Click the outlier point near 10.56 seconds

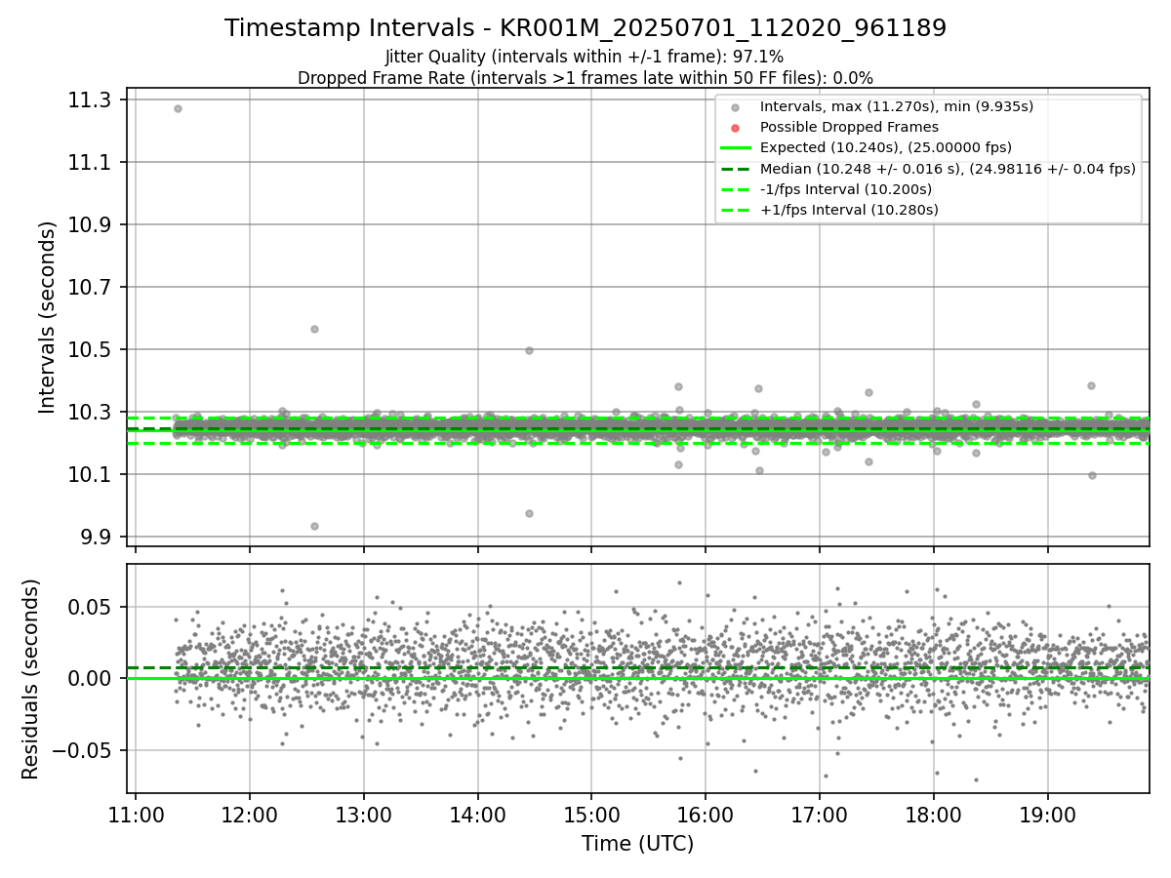[314, 329]
